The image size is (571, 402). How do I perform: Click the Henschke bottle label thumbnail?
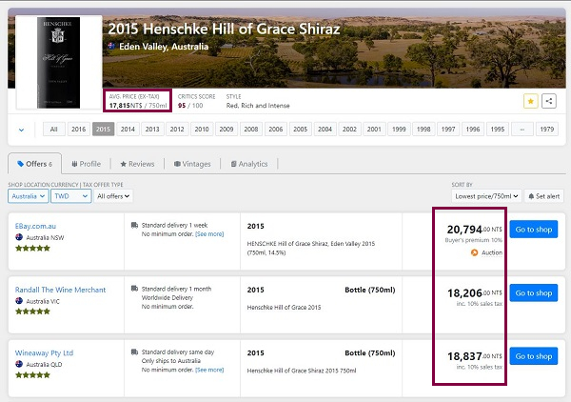[58, 63]
